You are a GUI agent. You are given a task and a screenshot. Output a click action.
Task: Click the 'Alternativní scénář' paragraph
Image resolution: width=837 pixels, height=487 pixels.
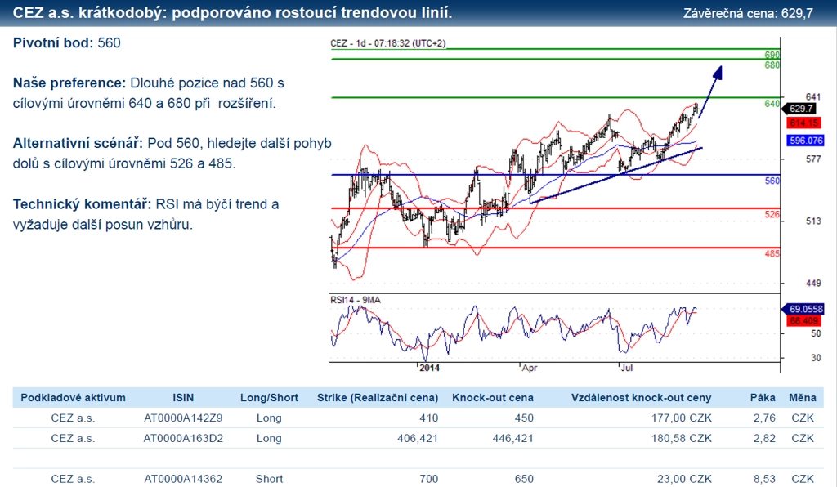[x=172, y=153]
